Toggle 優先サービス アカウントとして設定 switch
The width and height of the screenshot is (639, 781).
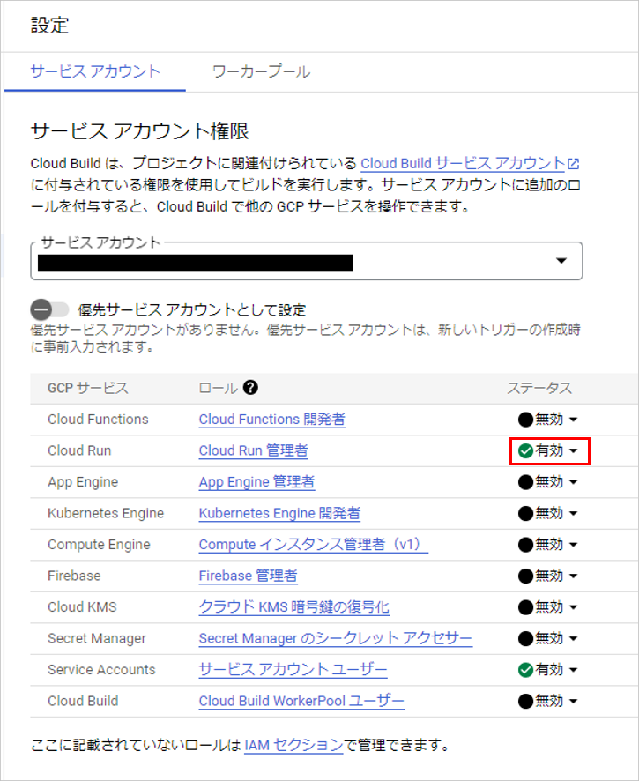click(x=49, y=309)
